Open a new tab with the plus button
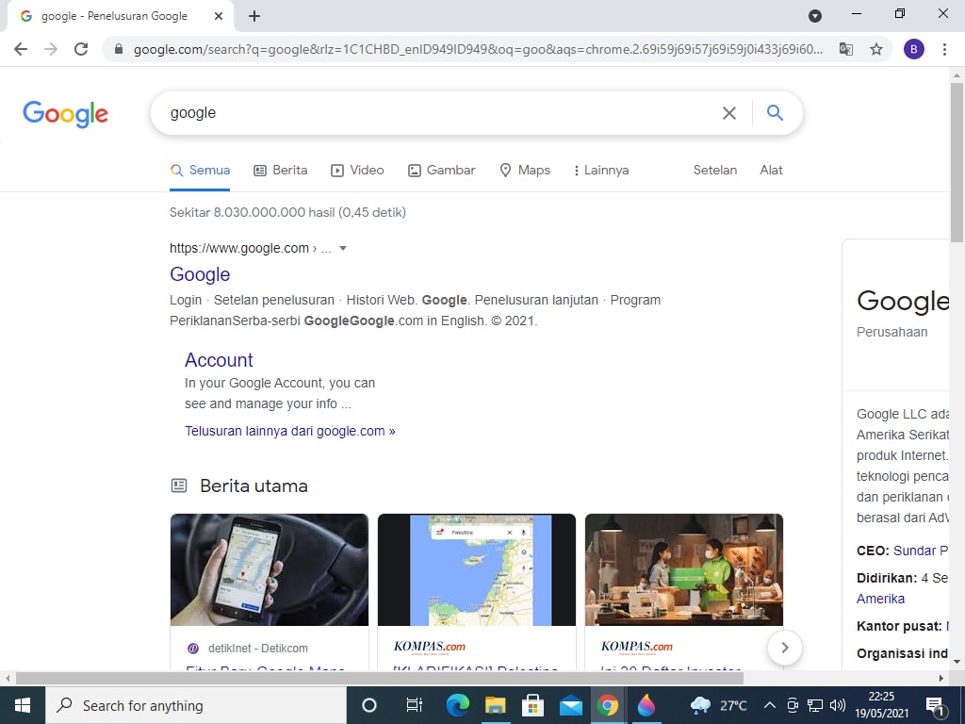This screenshot has height=724, width=965. click(254, 16)
